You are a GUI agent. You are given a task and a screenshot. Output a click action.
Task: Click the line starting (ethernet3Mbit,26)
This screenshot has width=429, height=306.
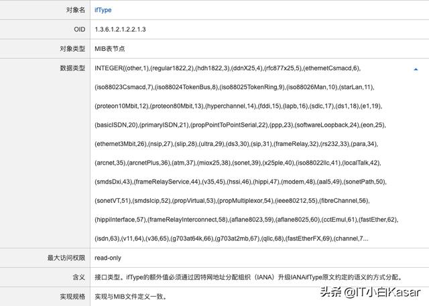[236, 144]
